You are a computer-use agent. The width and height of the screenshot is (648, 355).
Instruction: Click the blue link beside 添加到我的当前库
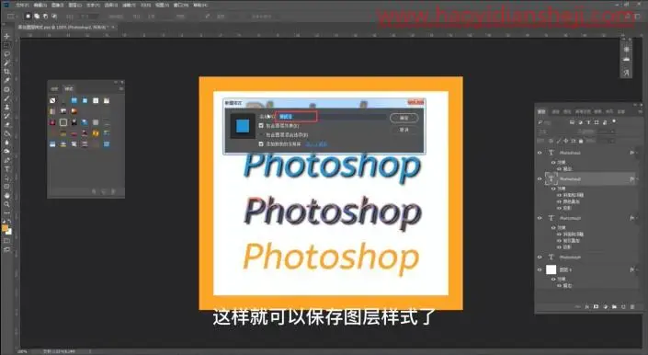316,144
